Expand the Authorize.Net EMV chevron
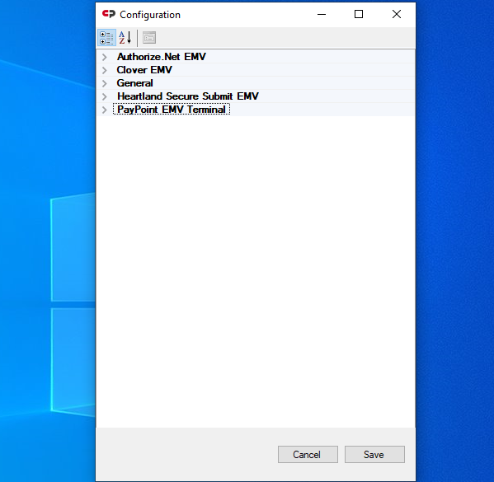 tap(105, 57)
